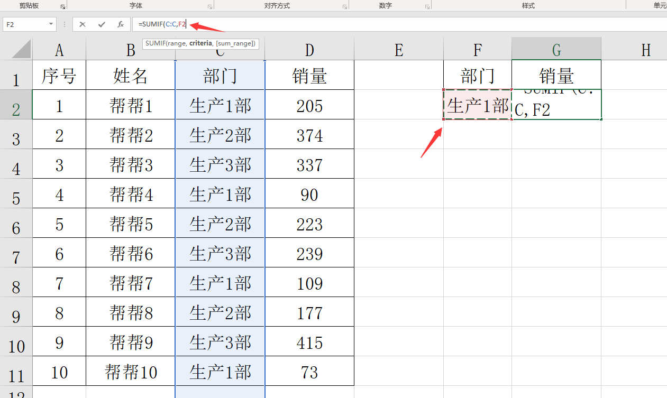The height and width of the screenshot is (398, 667).
Task: Click cell F2 containing 生产1部
Action: 478,105
